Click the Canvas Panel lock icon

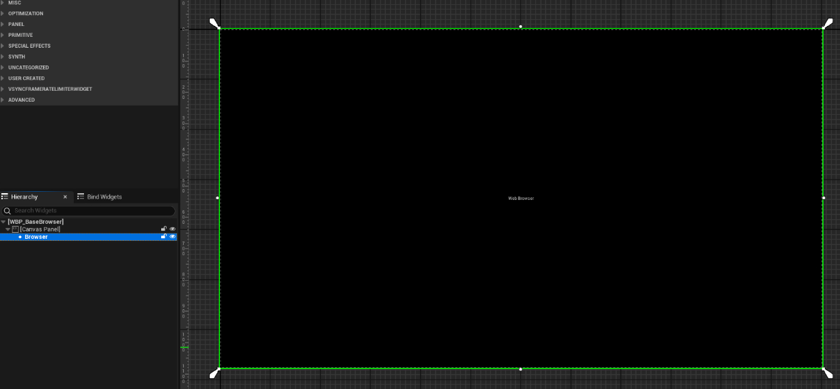click(164, 229)
